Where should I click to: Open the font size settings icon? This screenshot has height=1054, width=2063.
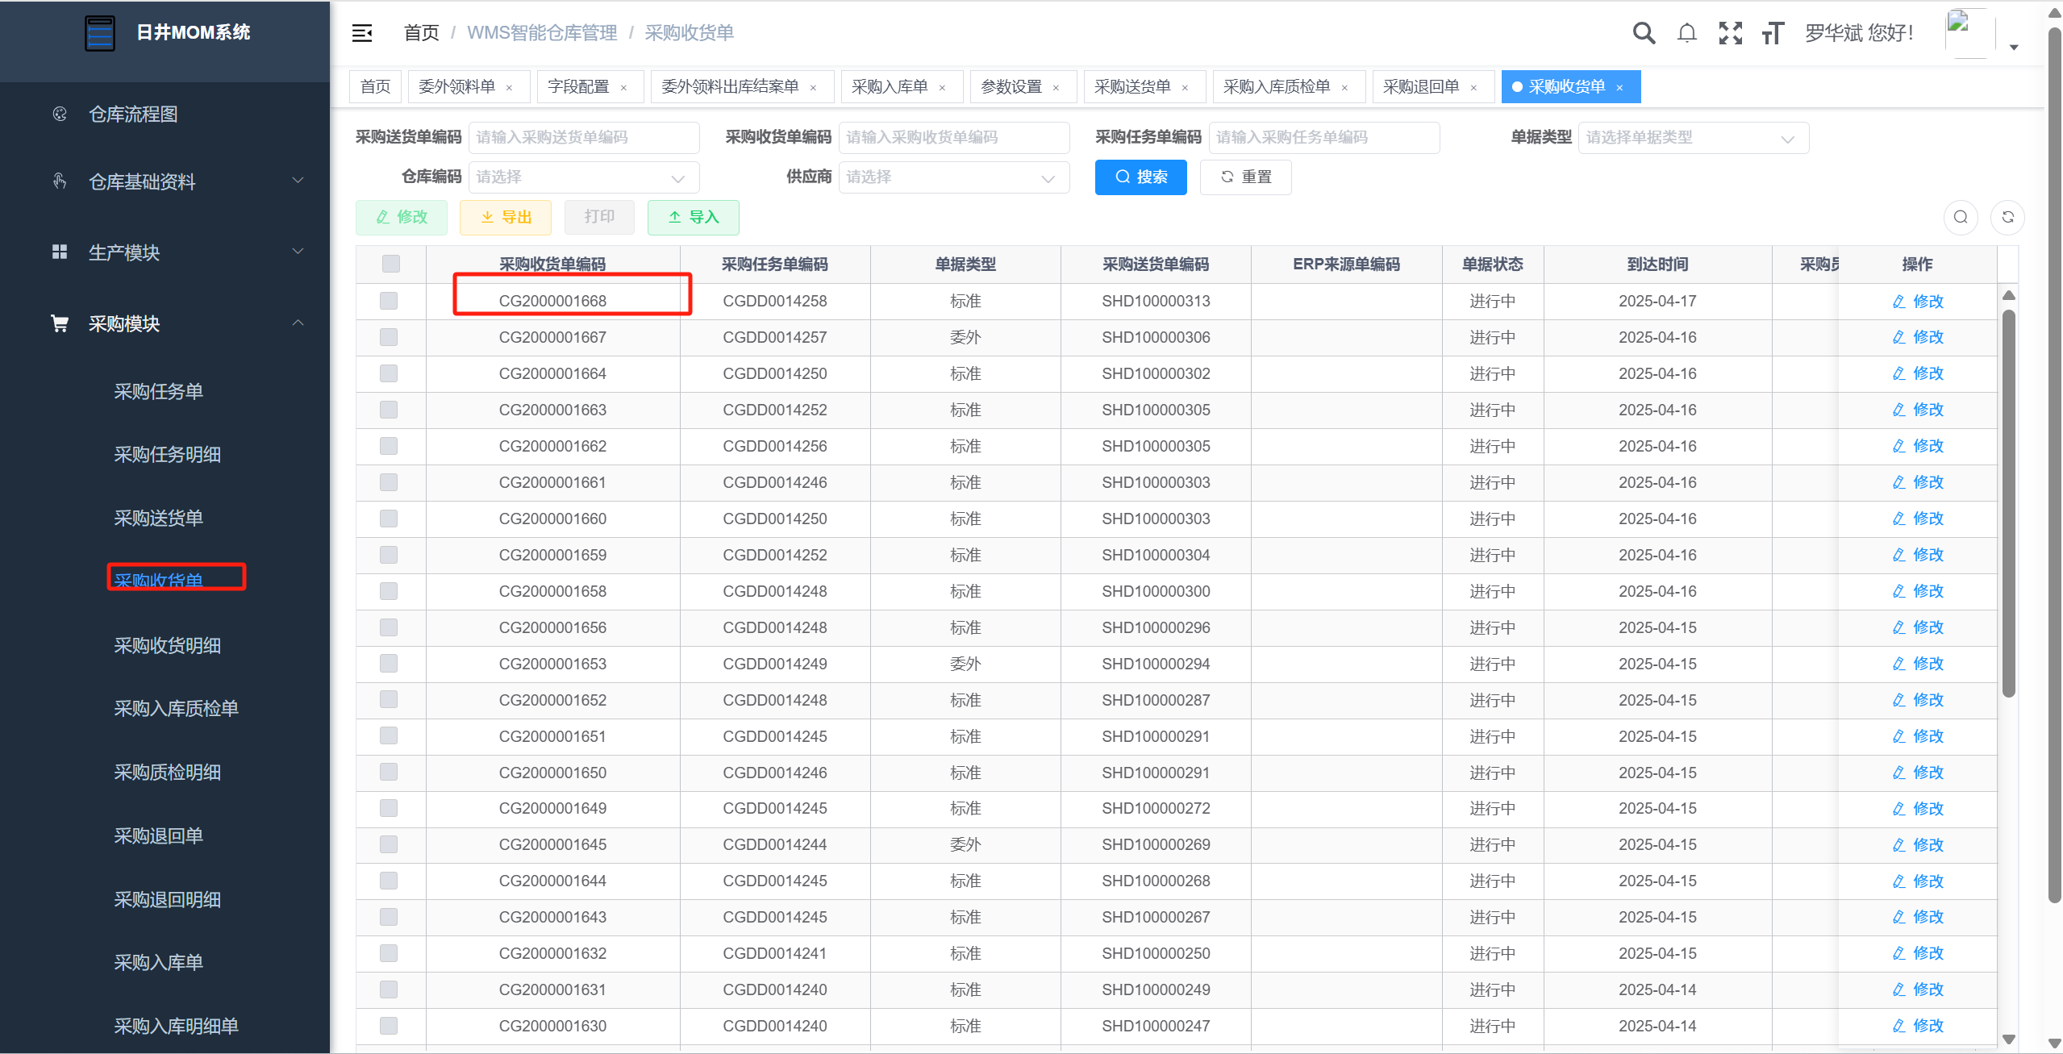pyautogui.click(x=1773, y=33)
